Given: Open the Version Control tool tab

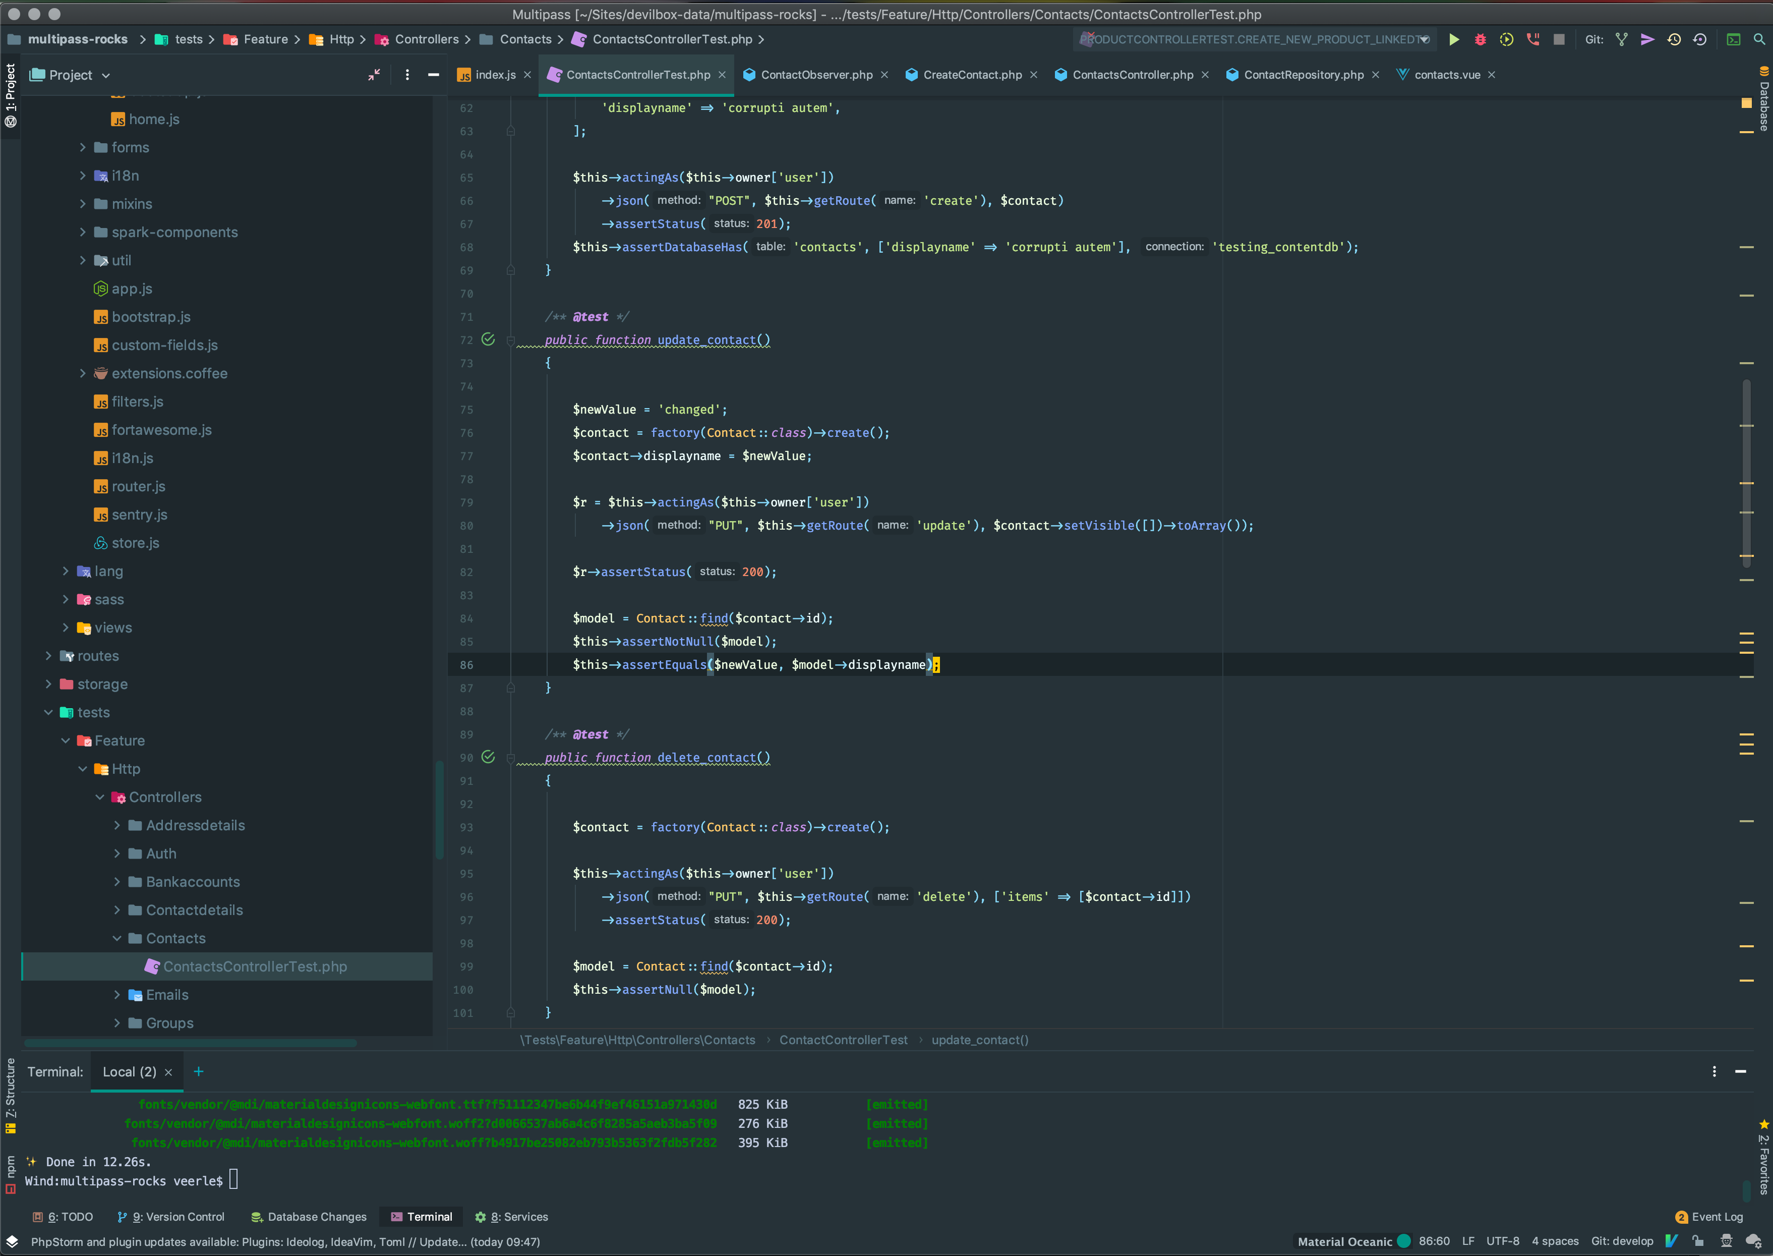Looking at the screenshot, I should [171, 1217].
